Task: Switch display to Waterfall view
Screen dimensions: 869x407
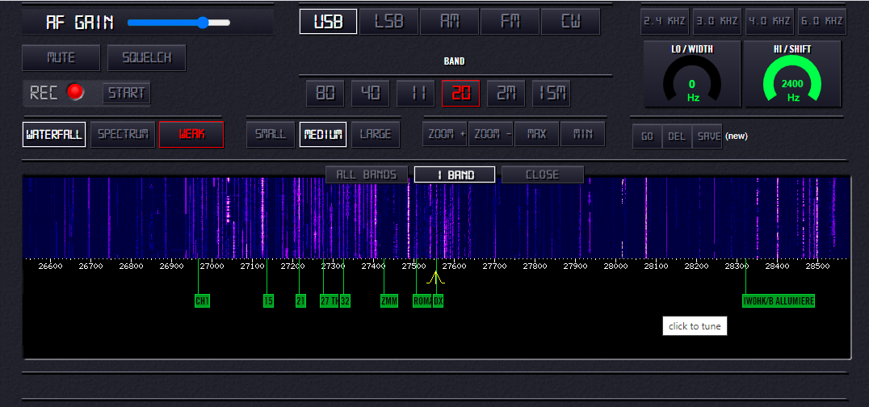Action: point(54,134)
